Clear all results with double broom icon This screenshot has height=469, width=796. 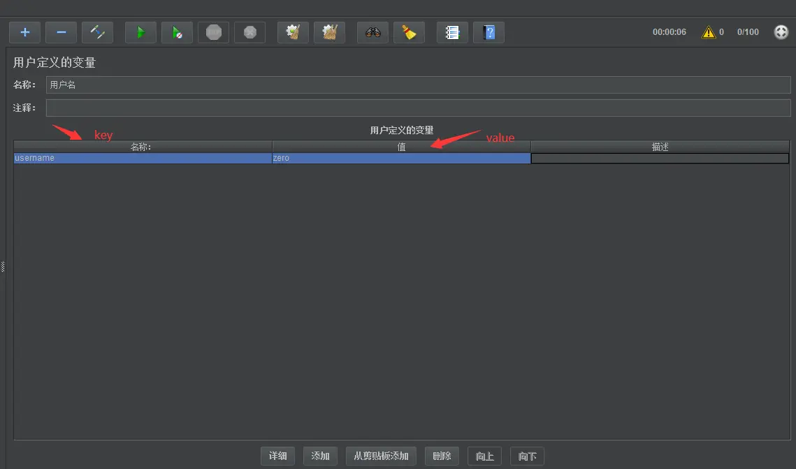pyautogui.click(x=329, y=32)
